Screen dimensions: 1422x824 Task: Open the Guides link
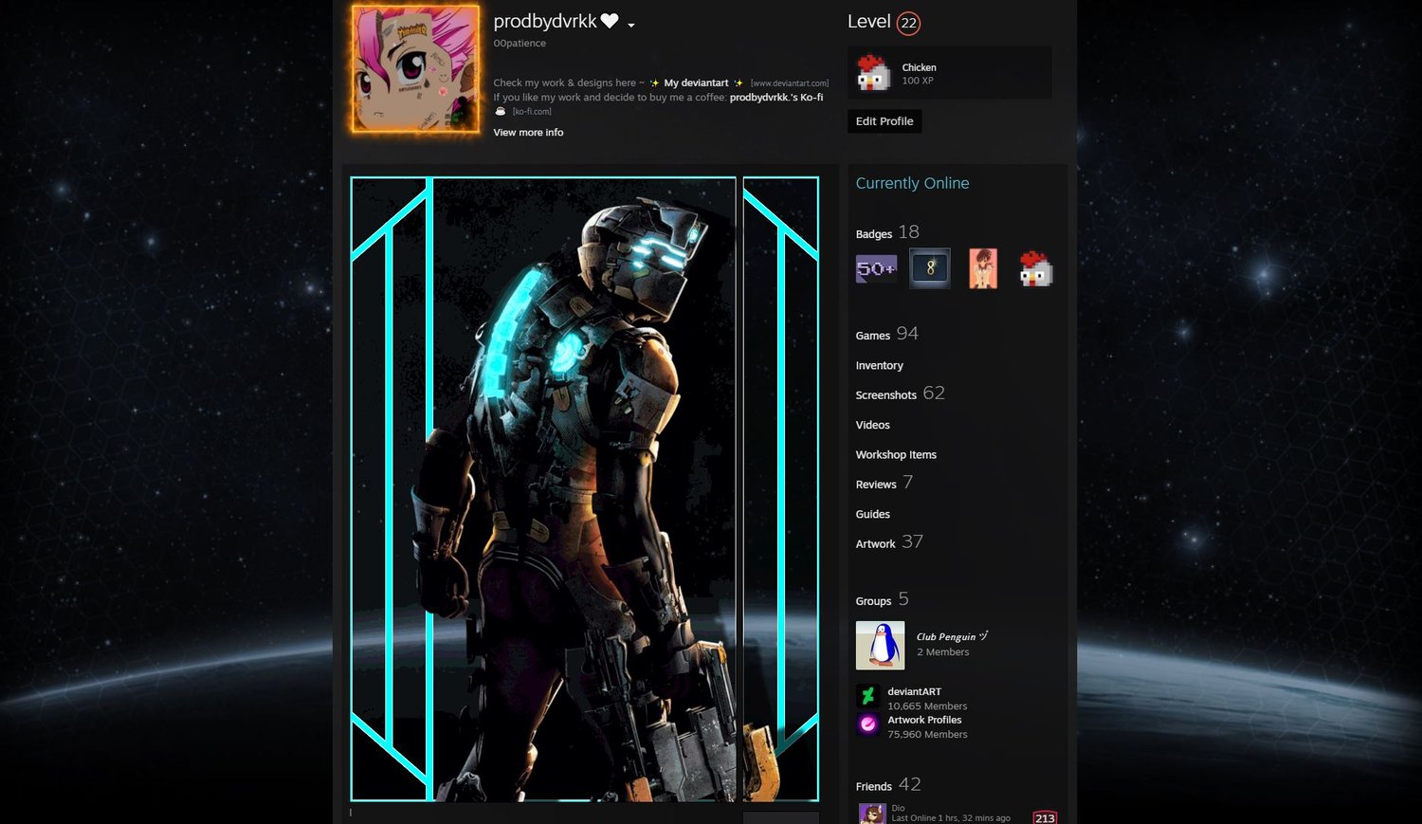coord(872,514)
